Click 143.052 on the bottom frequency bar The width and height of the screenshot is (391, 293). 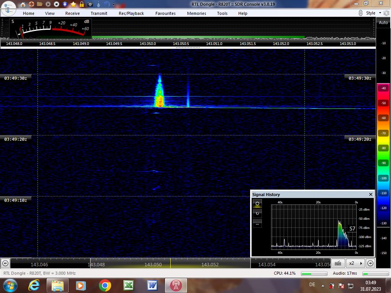[x=210, y=265]
